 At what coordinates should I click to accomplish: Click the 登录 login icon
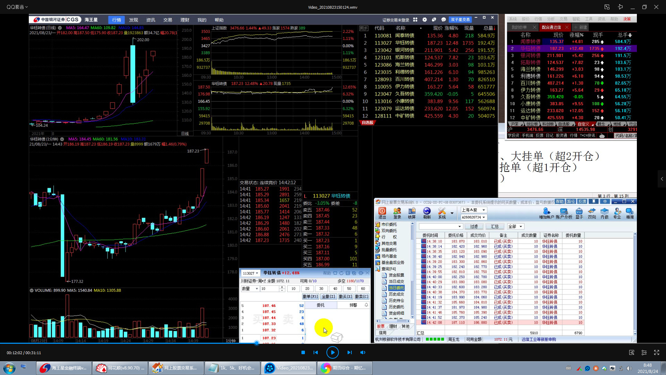[x=397, y=213]
